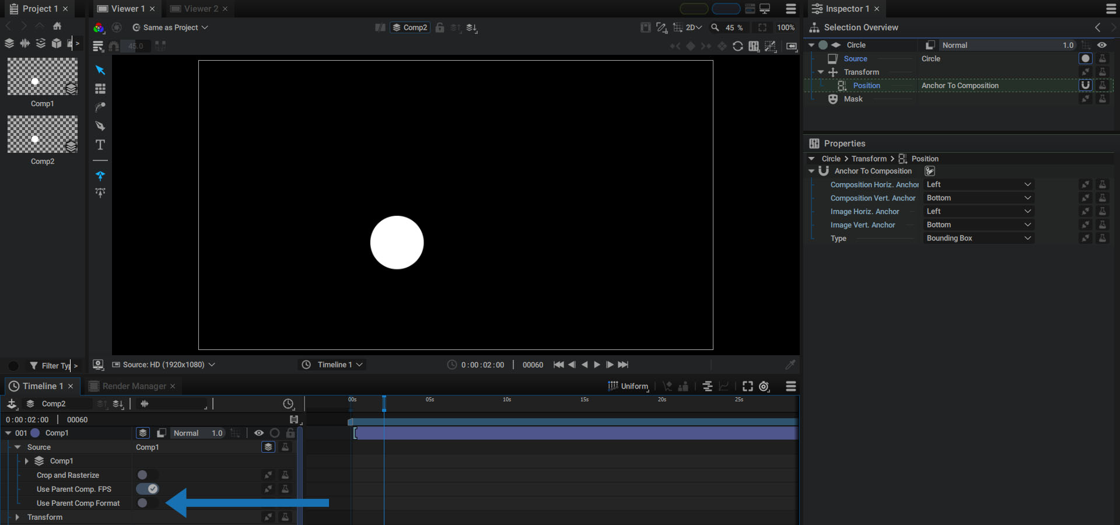The width and height of the screenshot is (1120, 525).
Task: Click the layers icon on Comp1 track
Action: click(x=143, y=433)
